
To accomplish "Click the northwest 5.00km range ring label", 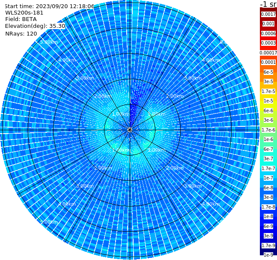I will (49, 42).
